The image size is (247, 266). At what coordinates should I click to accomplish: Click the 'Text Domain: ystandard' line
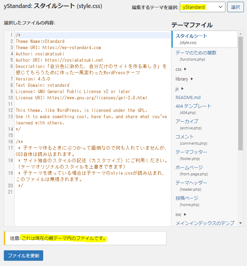43,85
